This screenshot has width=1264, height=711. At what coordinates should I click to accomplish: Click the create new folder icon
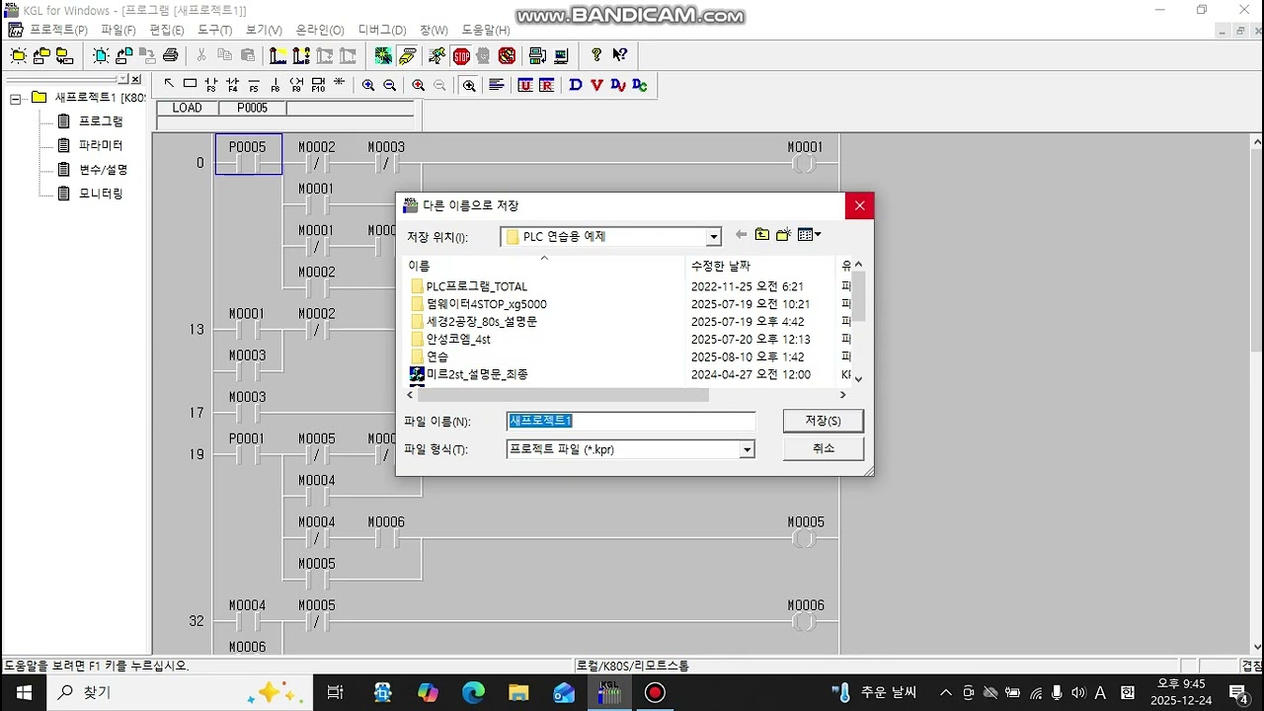pos(784,235)
